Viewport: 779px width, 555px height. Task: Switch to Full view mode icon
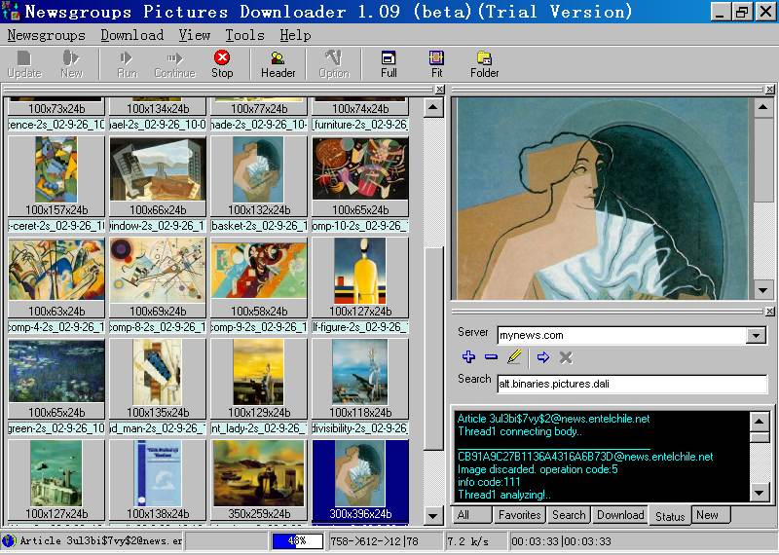coord(389,64)
